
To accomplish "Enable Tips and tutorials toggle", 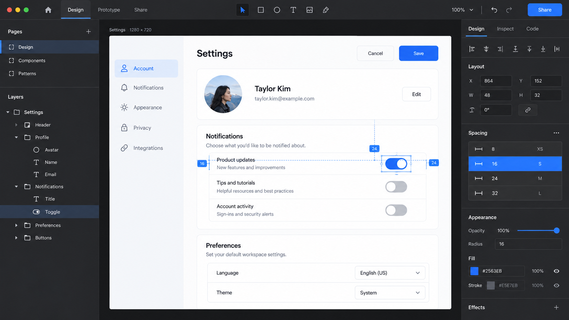I will click(396, 187).
